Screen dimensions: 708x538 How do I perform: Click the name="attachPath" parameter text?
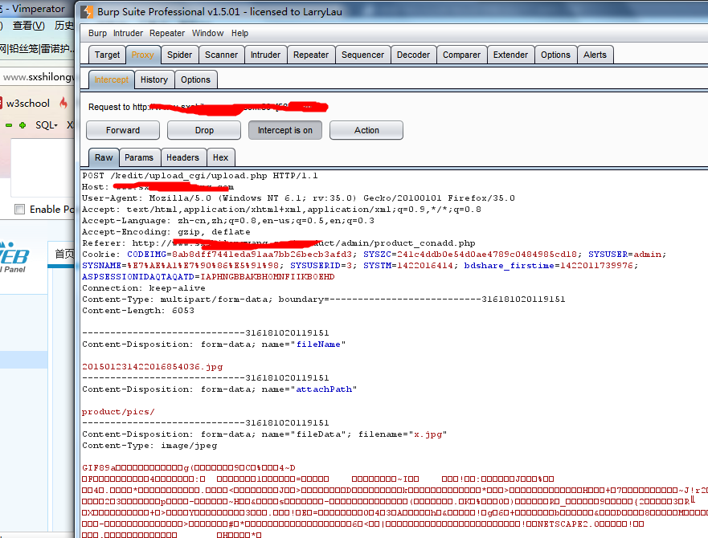coord(309,389)
